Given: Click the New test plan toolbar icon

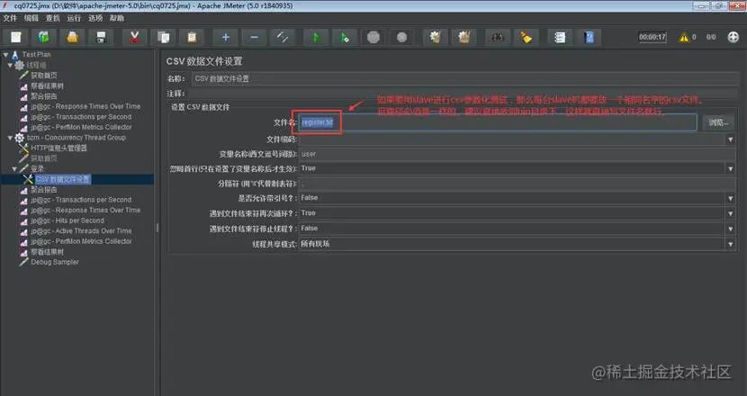Looking at the screenshot, I should coord(15,37).
